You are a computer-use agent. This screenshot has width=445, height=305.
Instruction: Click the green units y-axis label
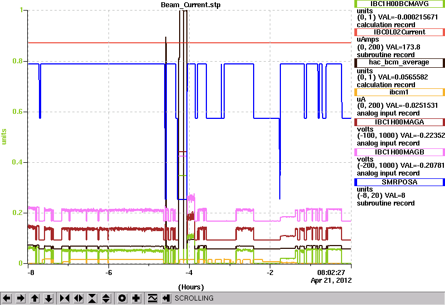(x=4, y=137)
